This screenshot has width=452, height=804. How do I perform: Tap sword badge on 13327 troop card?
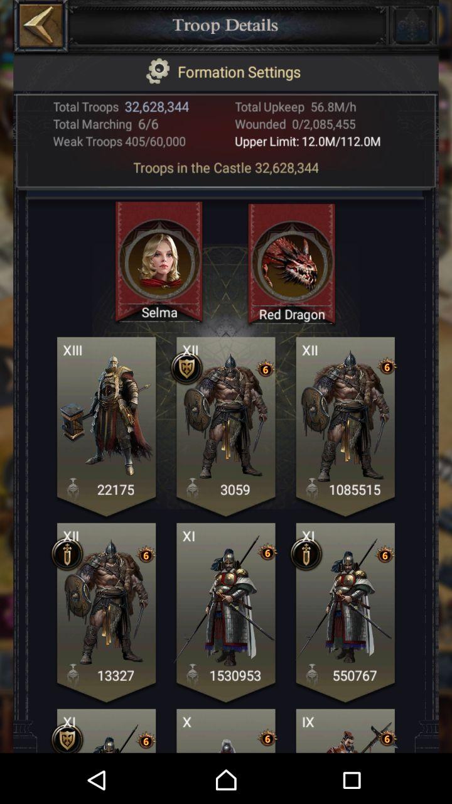coord(67,554)
